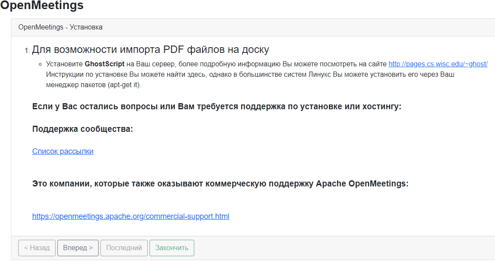Click the 'OpenMeetings' page title
This screenshot has height=261, width=495.
pyautogui.click(x=42, y=5)
